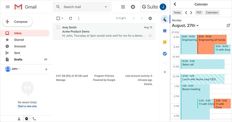Open the More options three-dot menu
The height and width of the screenshot is (122, 232).
coord(79,18)
